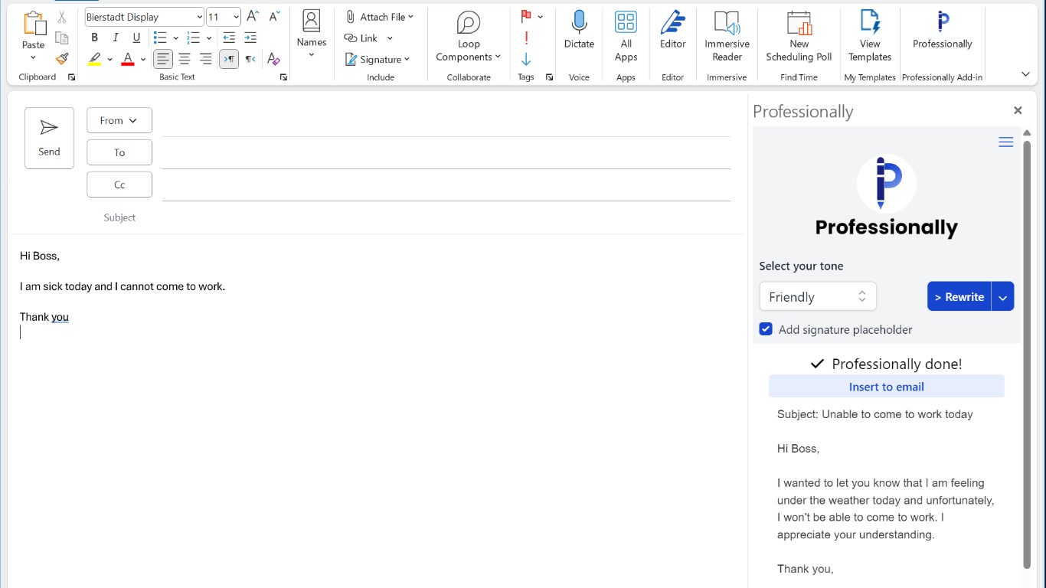
Task: Expand numbered list style options
Action: [209, 38]
